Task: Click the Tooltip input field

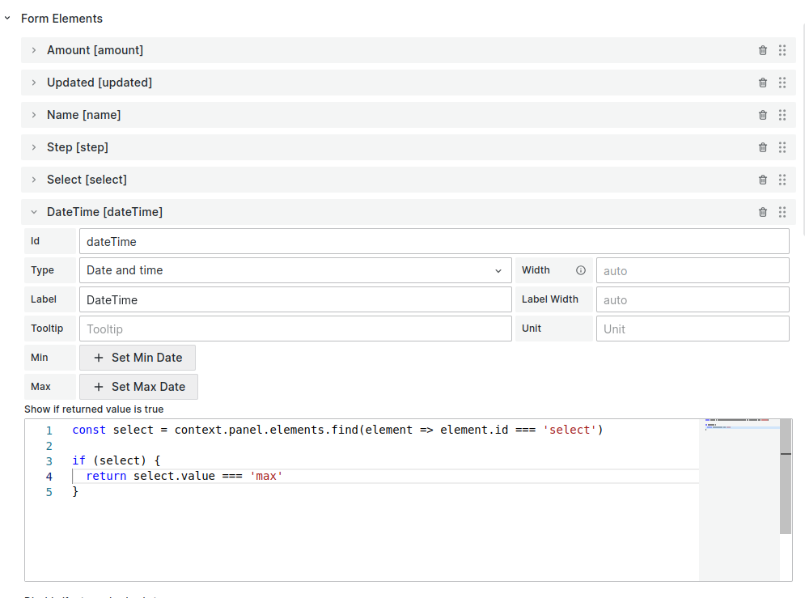Action: [x=295, y=328]
